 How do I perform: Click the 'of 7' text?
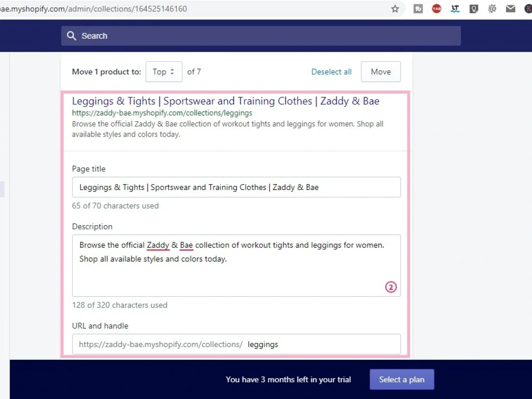pyautogui.click(x=194, y=72)
